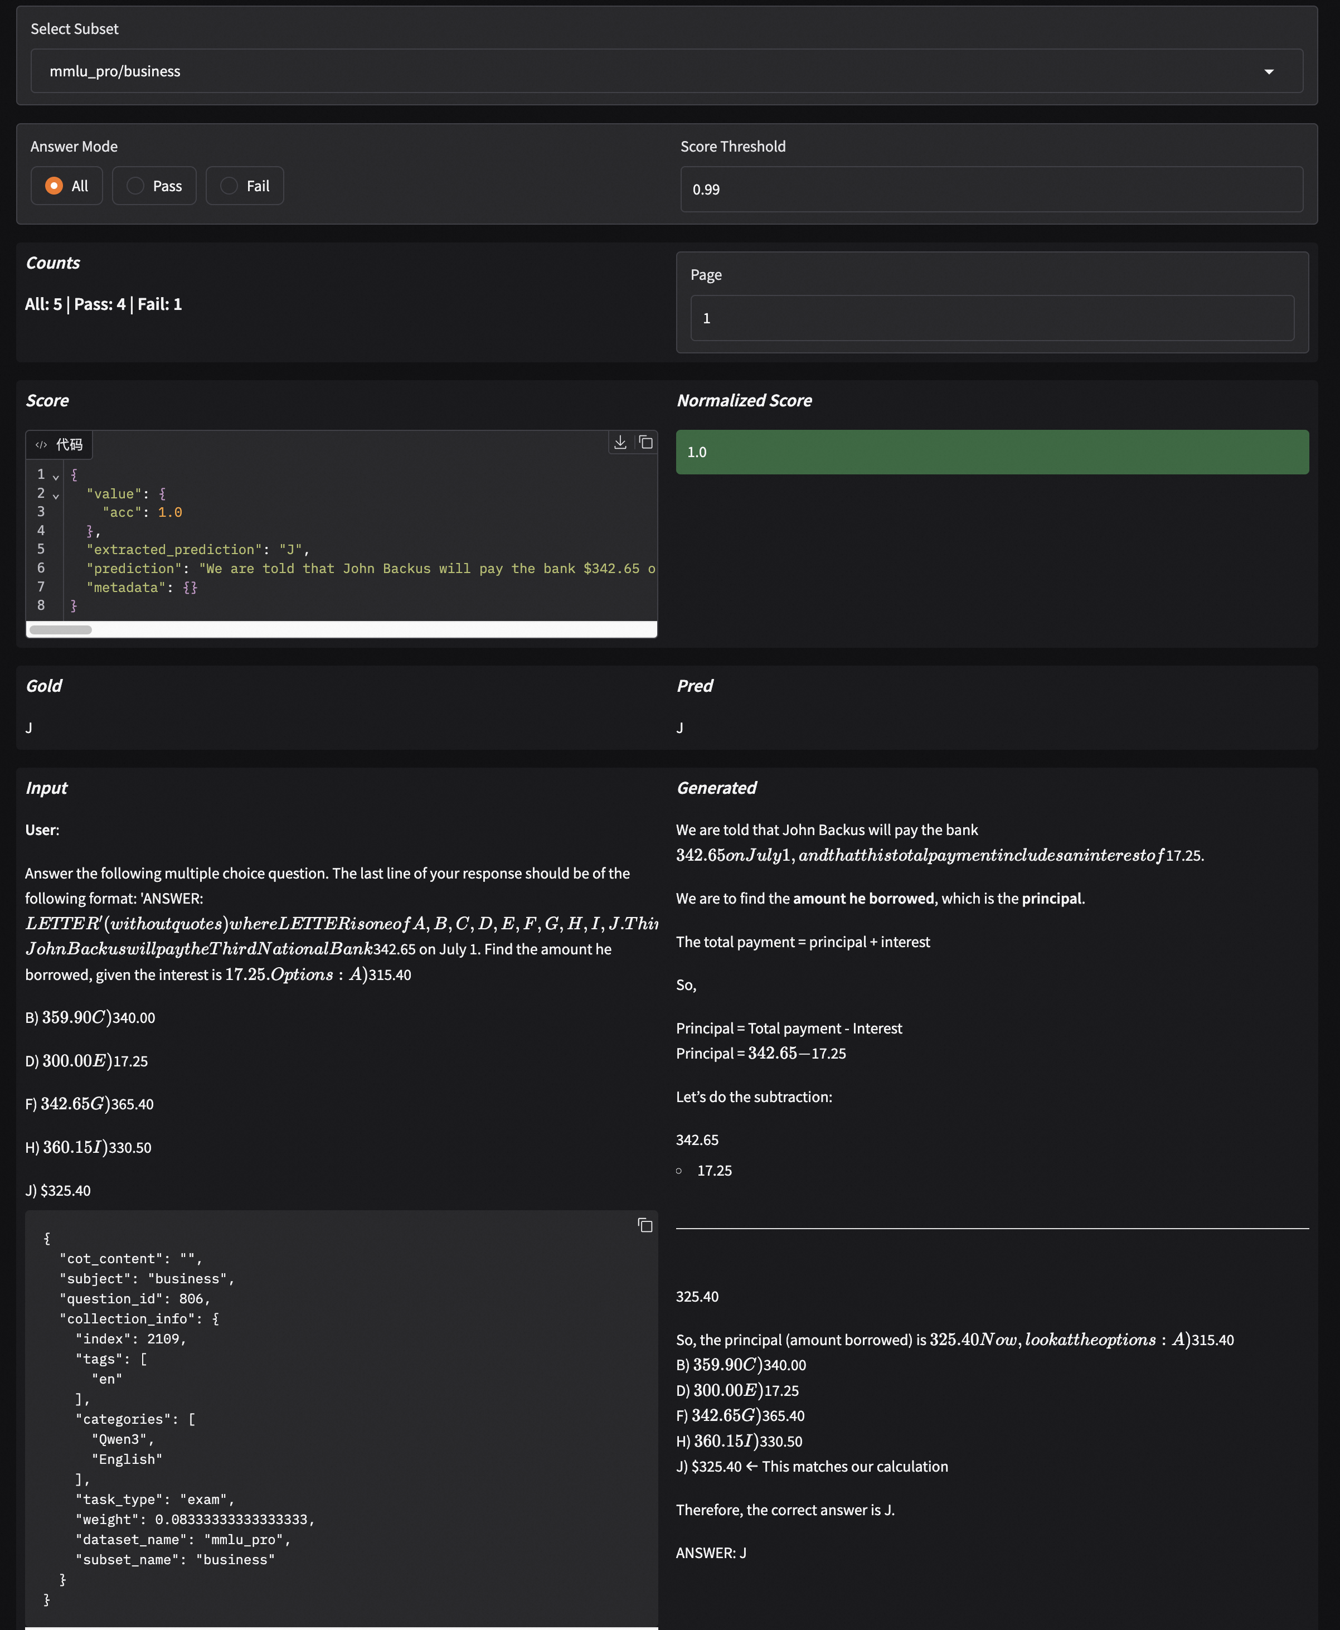Click the ANSWER: J text in Generated
Viewport: 1340px width, 1630px height.
point(711,1553)
